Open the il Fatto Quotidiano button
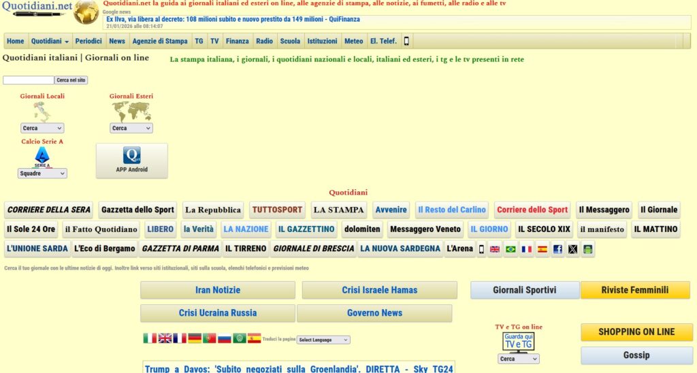The height and width of the screenshot is (373, 697). pyautogui.click(x=101, y=229)
